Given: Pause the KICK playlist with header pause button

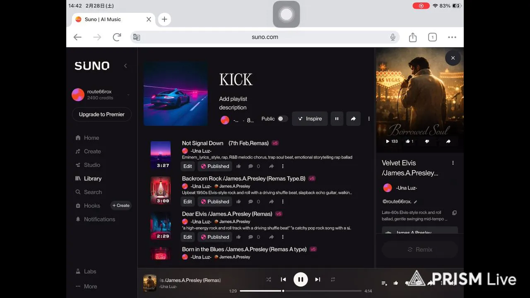Looking at the screenshot, I should [x=337, y=119].
